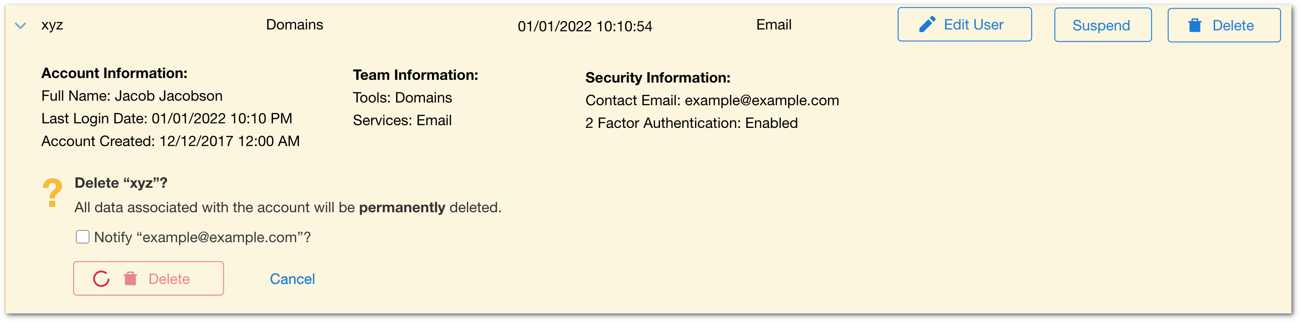Click the loading spinner in Delete button

101,278
